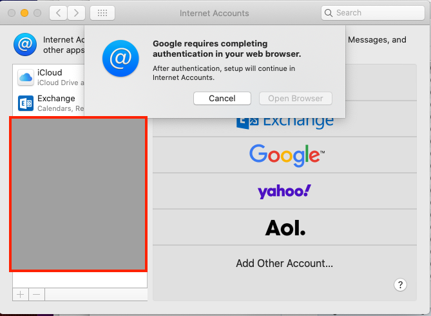The height and width of the screenshot is (316, 431).
Task: Show all preferences with the grid icon
Action: coord(102,13)
